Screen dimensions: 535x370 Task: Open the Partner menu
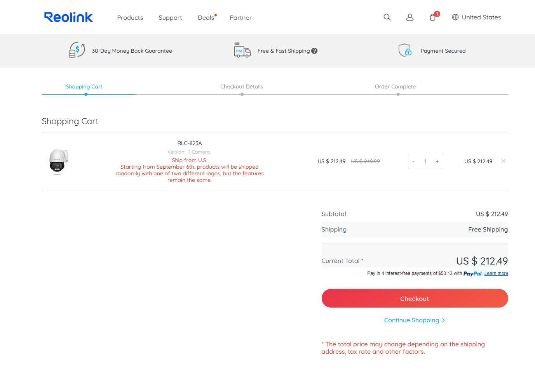click(240, 17)
